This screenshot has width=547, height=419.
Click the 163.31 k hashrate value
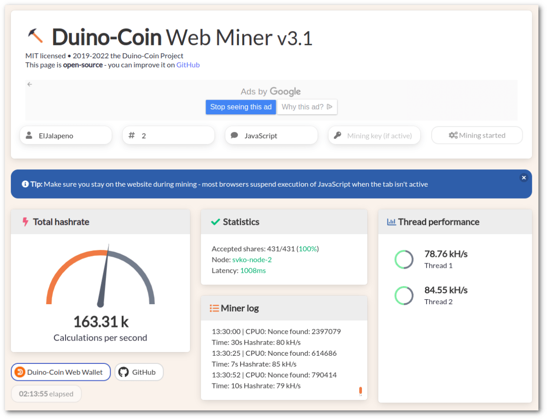coord(101,322)
